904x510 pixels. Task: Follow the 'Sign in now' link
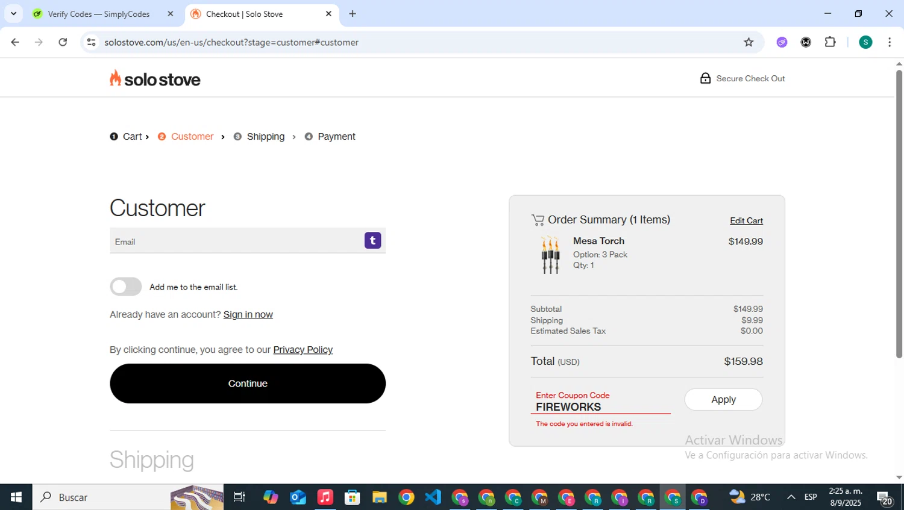click(x=248, y=314)
